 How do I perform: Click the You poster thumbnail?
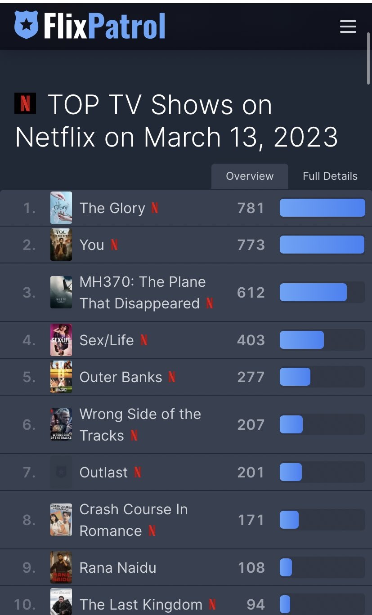click(61, 245)
